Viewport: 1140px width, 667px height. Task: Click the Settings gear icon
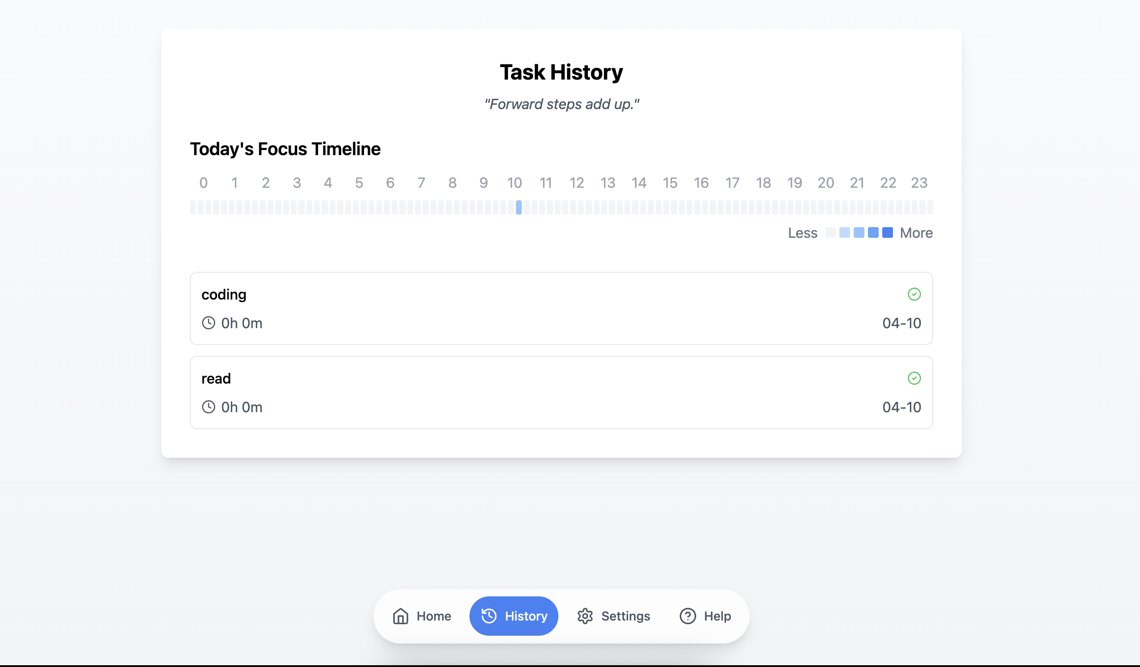point(585,616)
